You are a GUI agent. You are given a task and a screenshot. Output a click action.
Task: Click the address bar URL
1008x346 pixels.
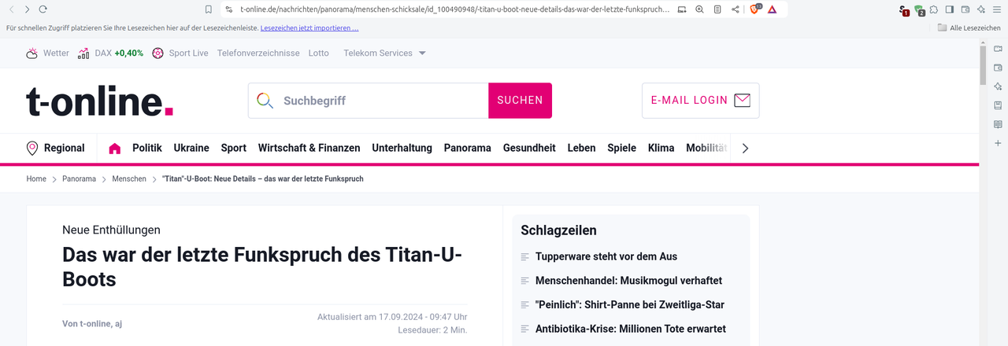tap(455, 9)
